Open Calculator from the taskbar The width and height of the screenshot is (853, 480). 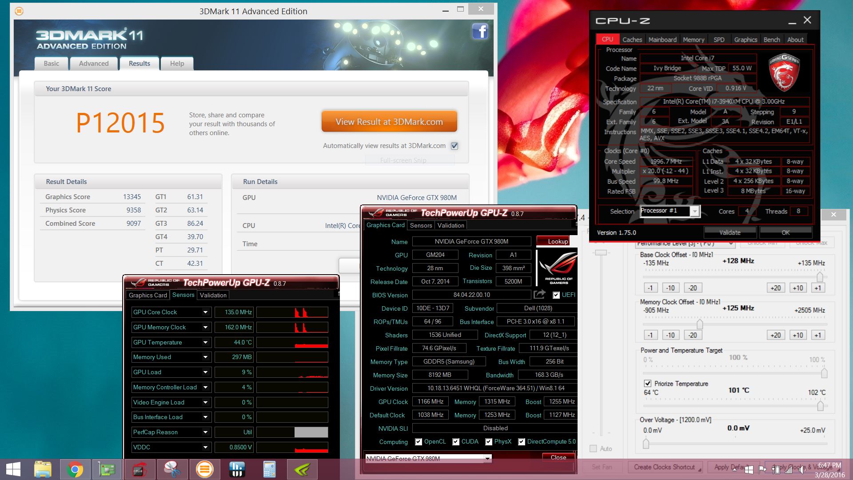[x=269, y=469]
